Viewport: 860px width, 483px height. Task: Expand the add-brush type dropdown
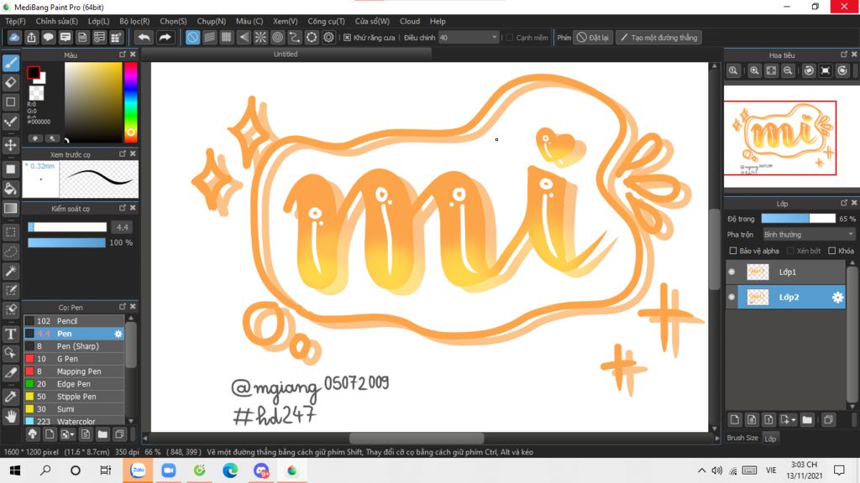pos(72,435)
